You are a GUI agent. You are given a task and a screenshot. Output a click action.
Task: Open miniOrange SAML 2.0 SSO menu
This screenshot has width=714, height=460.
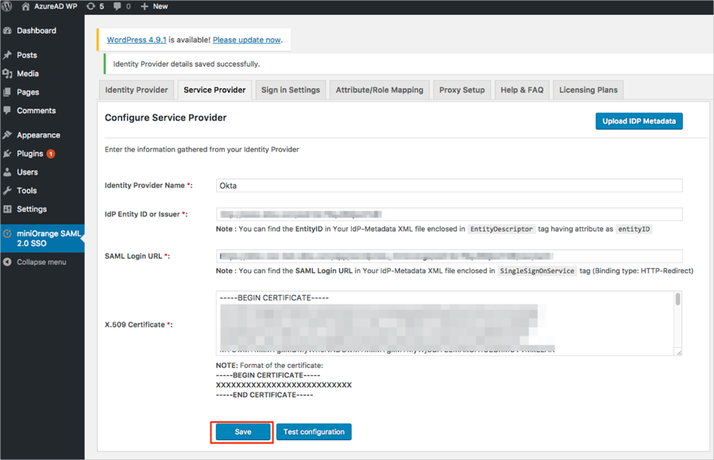48,238
